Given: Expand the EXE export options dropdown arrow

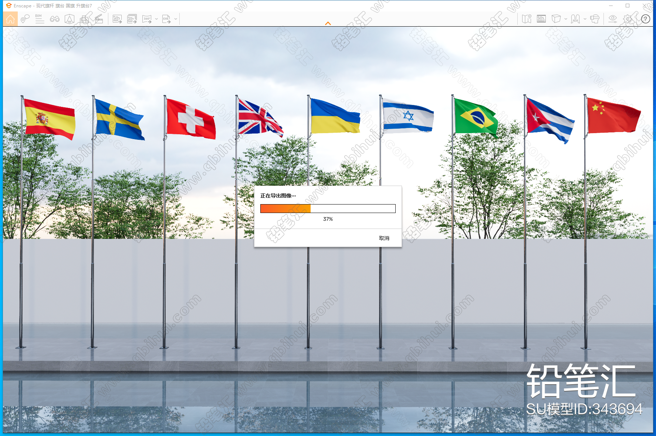Looking at the screenshot, I should click(x=176, y=19).
